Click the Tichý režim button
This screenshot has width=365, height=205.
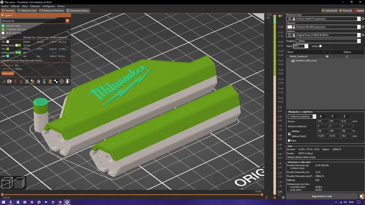pos(8,73)
